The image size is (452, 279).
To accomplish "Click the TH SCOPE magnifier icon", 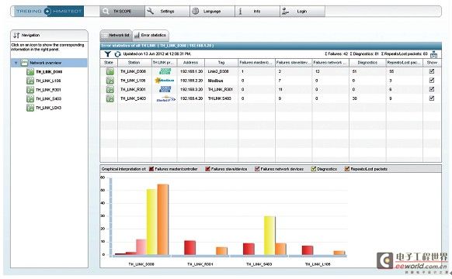I will click(x=106, y=11).
